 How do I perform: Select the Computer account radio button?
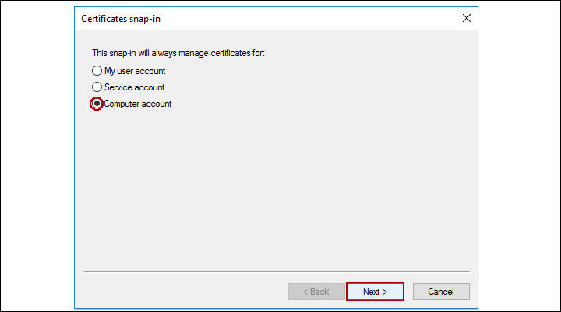coord(97,104)
